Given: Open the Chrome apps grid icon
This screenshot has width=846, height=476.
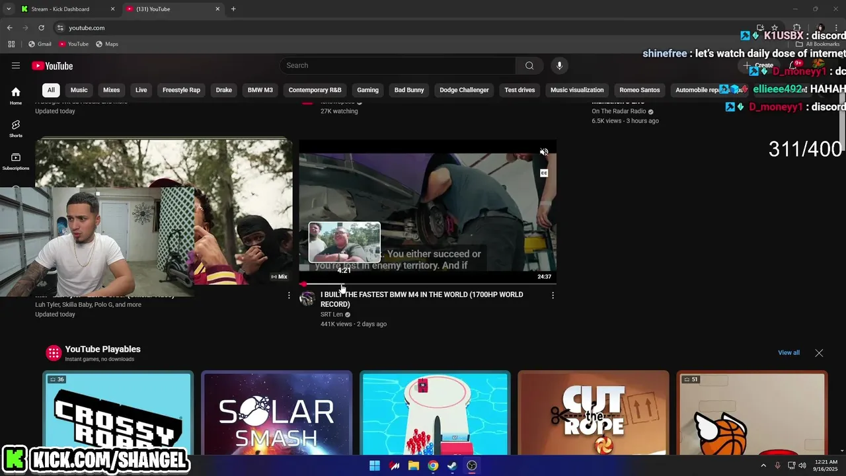Looking at the screenshot, I should pos(11,44).
